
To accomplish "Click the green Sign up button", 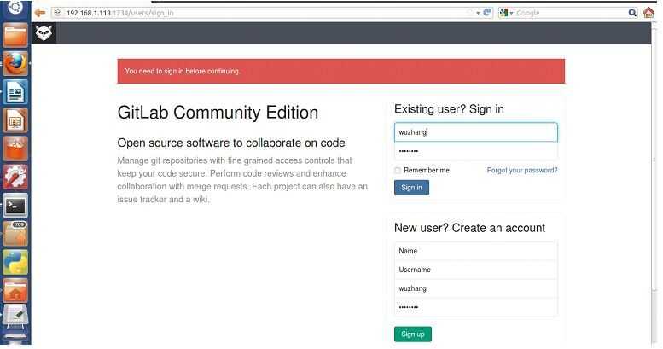I will tap(413, 334).
